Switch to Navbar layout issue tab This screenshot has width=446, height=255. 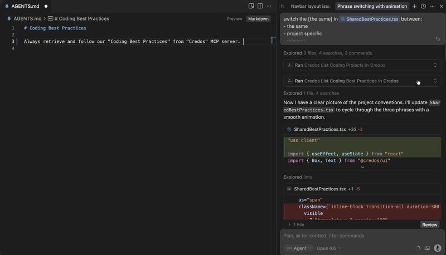(x=311, y=6)
